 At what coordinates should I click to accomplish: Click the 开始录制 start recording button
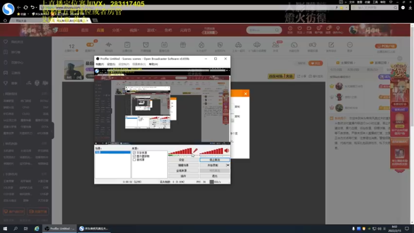(x=213, y=165)
